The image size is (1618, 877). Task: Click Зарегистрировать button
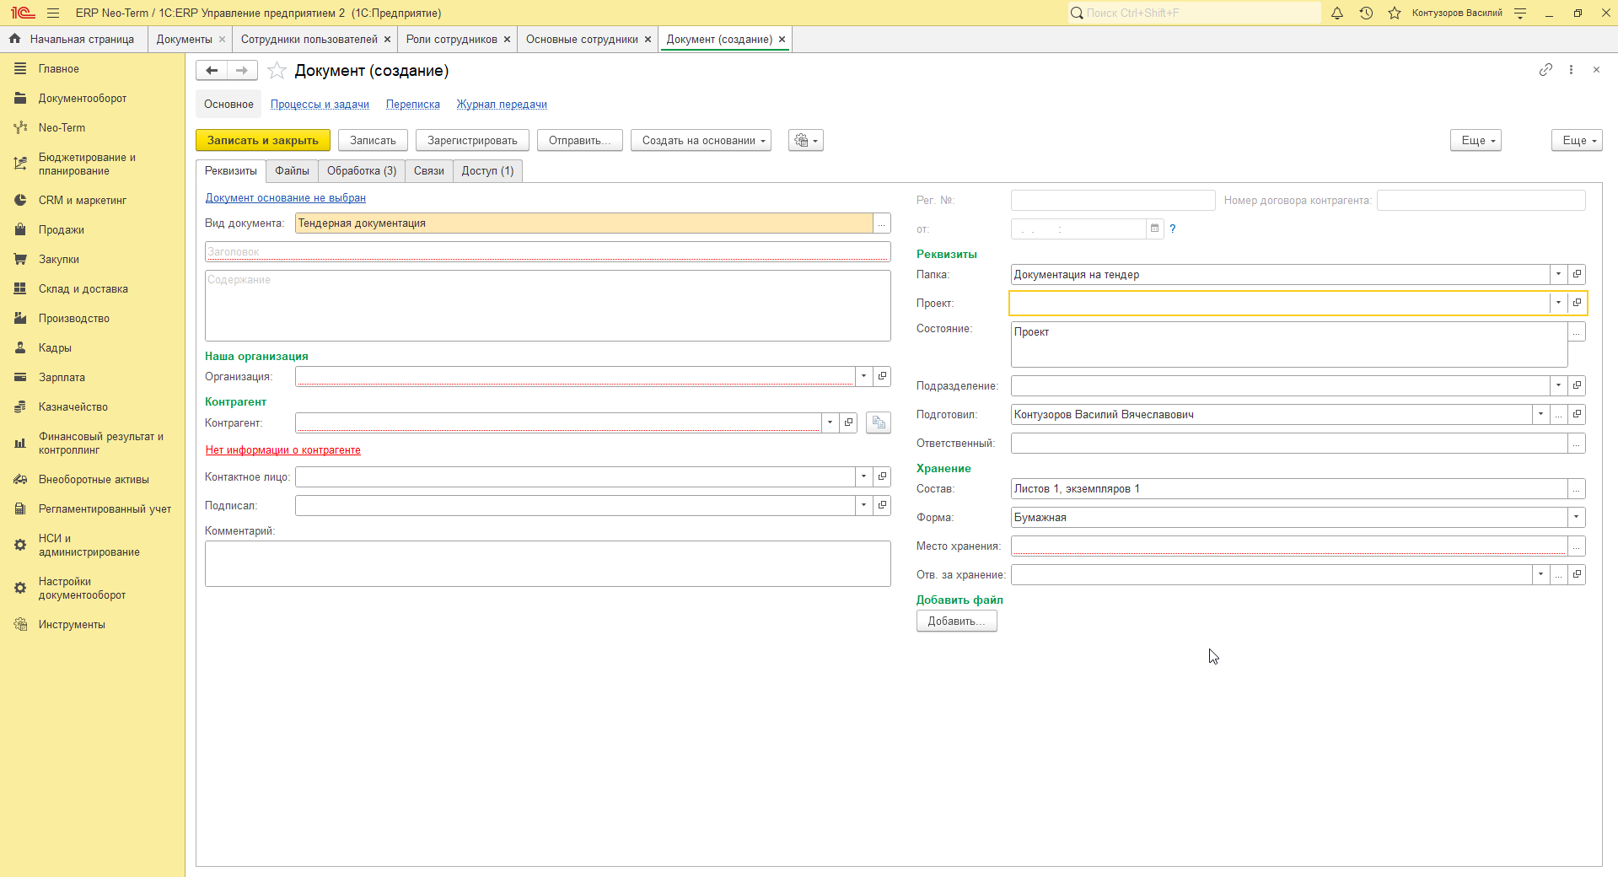472,140
